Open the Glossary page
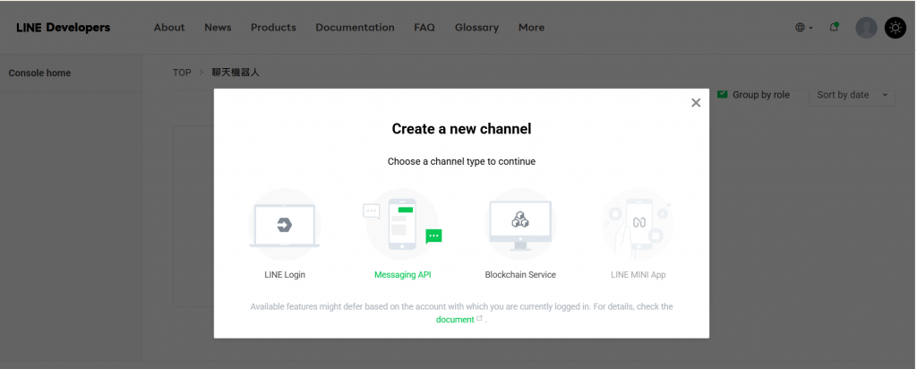Image resolution: width=917 pixels, height=369 pixels. [476, 28]
